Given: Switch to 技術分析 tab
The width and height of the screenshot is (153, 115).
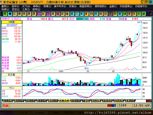Looking at the screenshot, I should (64, 101).
